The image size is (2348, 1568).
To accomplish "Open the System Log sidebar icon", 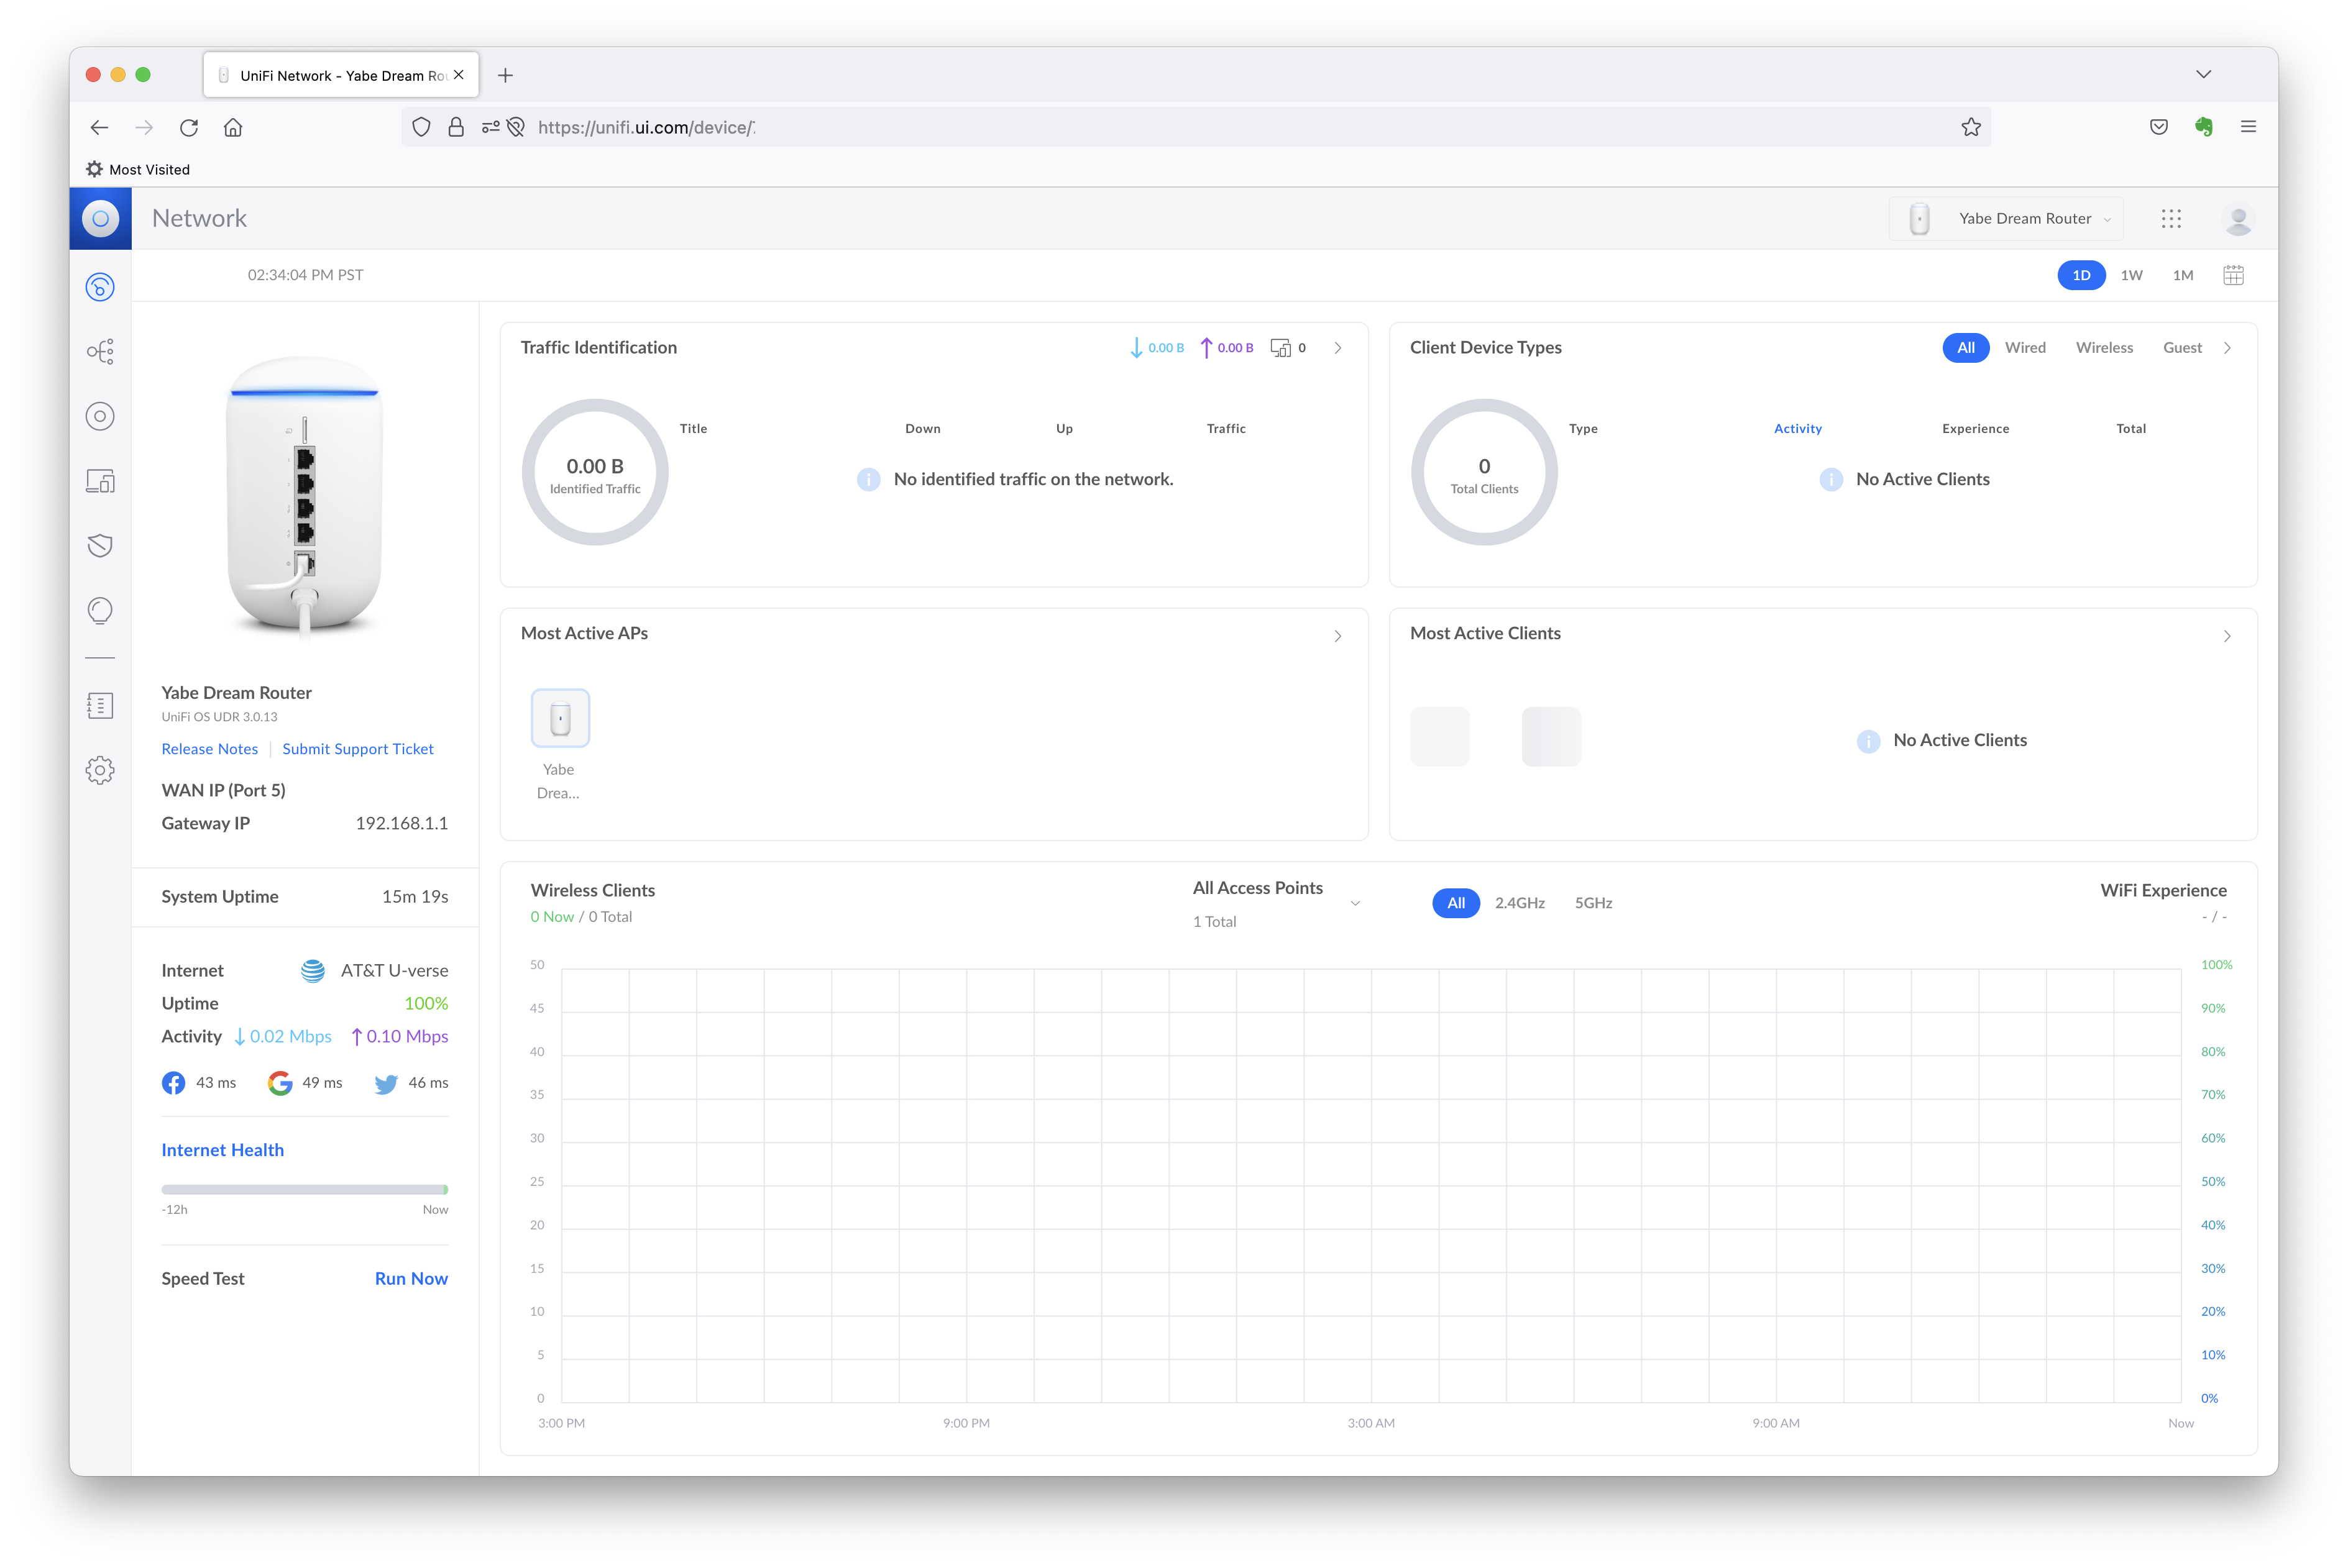I will coord(100,706).
